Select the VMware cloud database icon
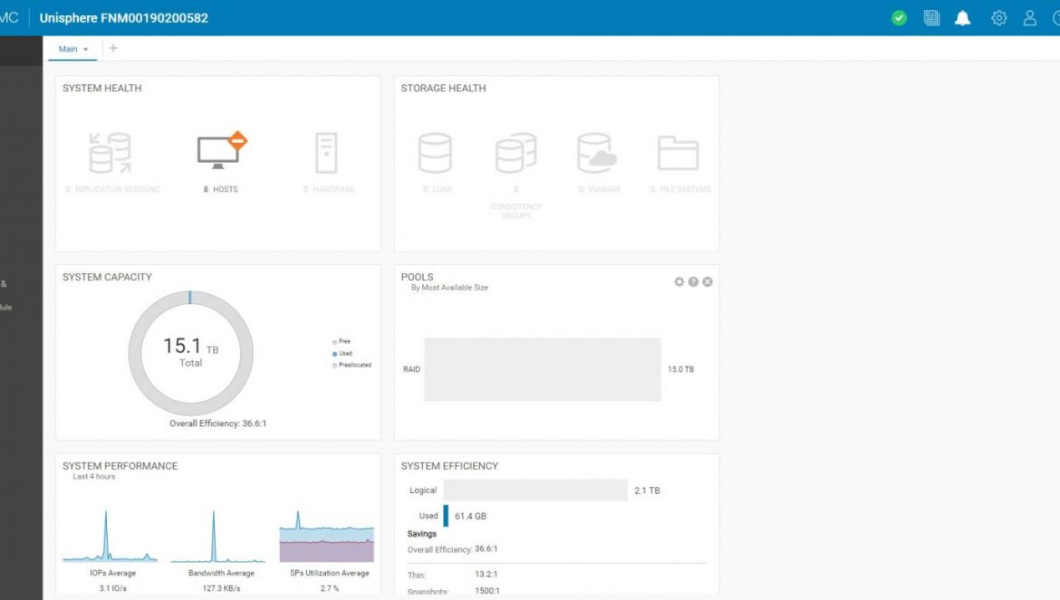 (x=597, y=153)
